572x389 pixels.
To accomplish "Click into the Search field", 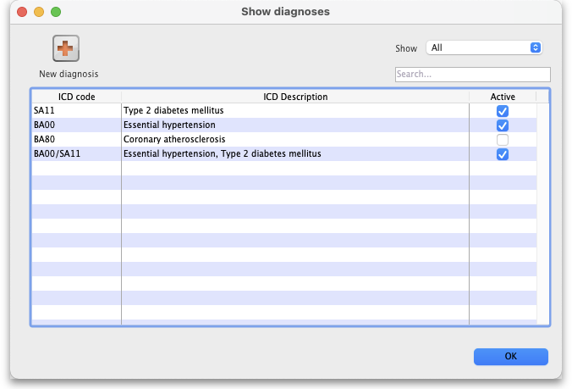I will click(472, 75).
